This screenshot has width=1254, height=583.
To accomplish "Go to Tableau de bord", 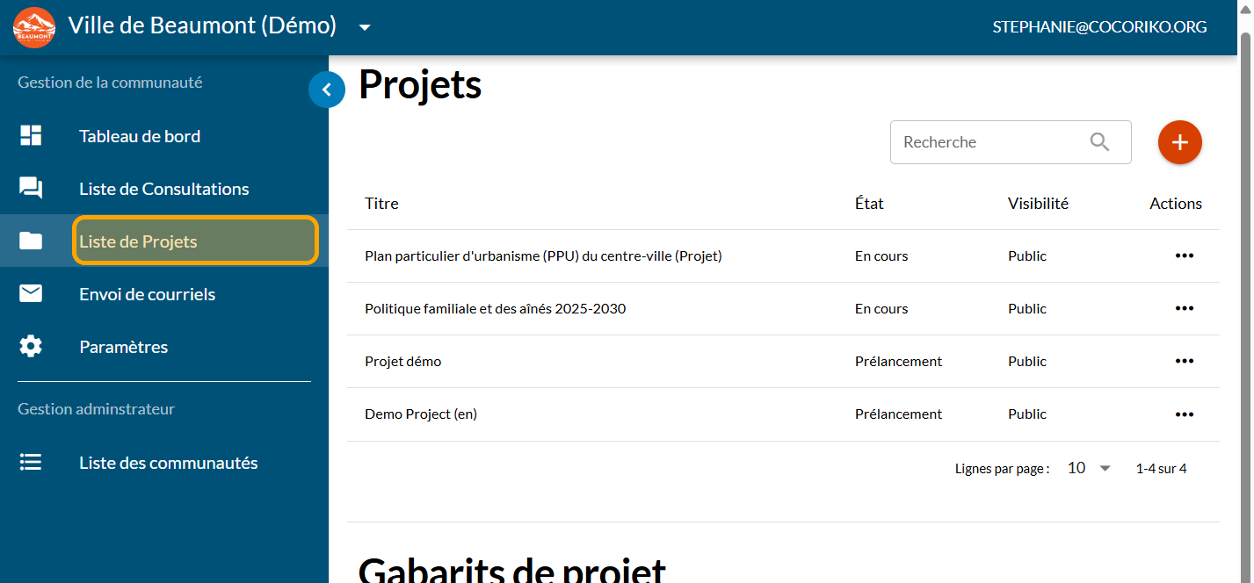I will tap(140, 136).
